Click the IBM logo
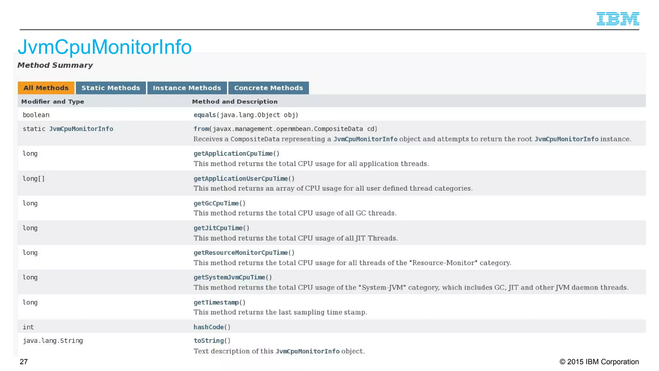 point(617,19)
